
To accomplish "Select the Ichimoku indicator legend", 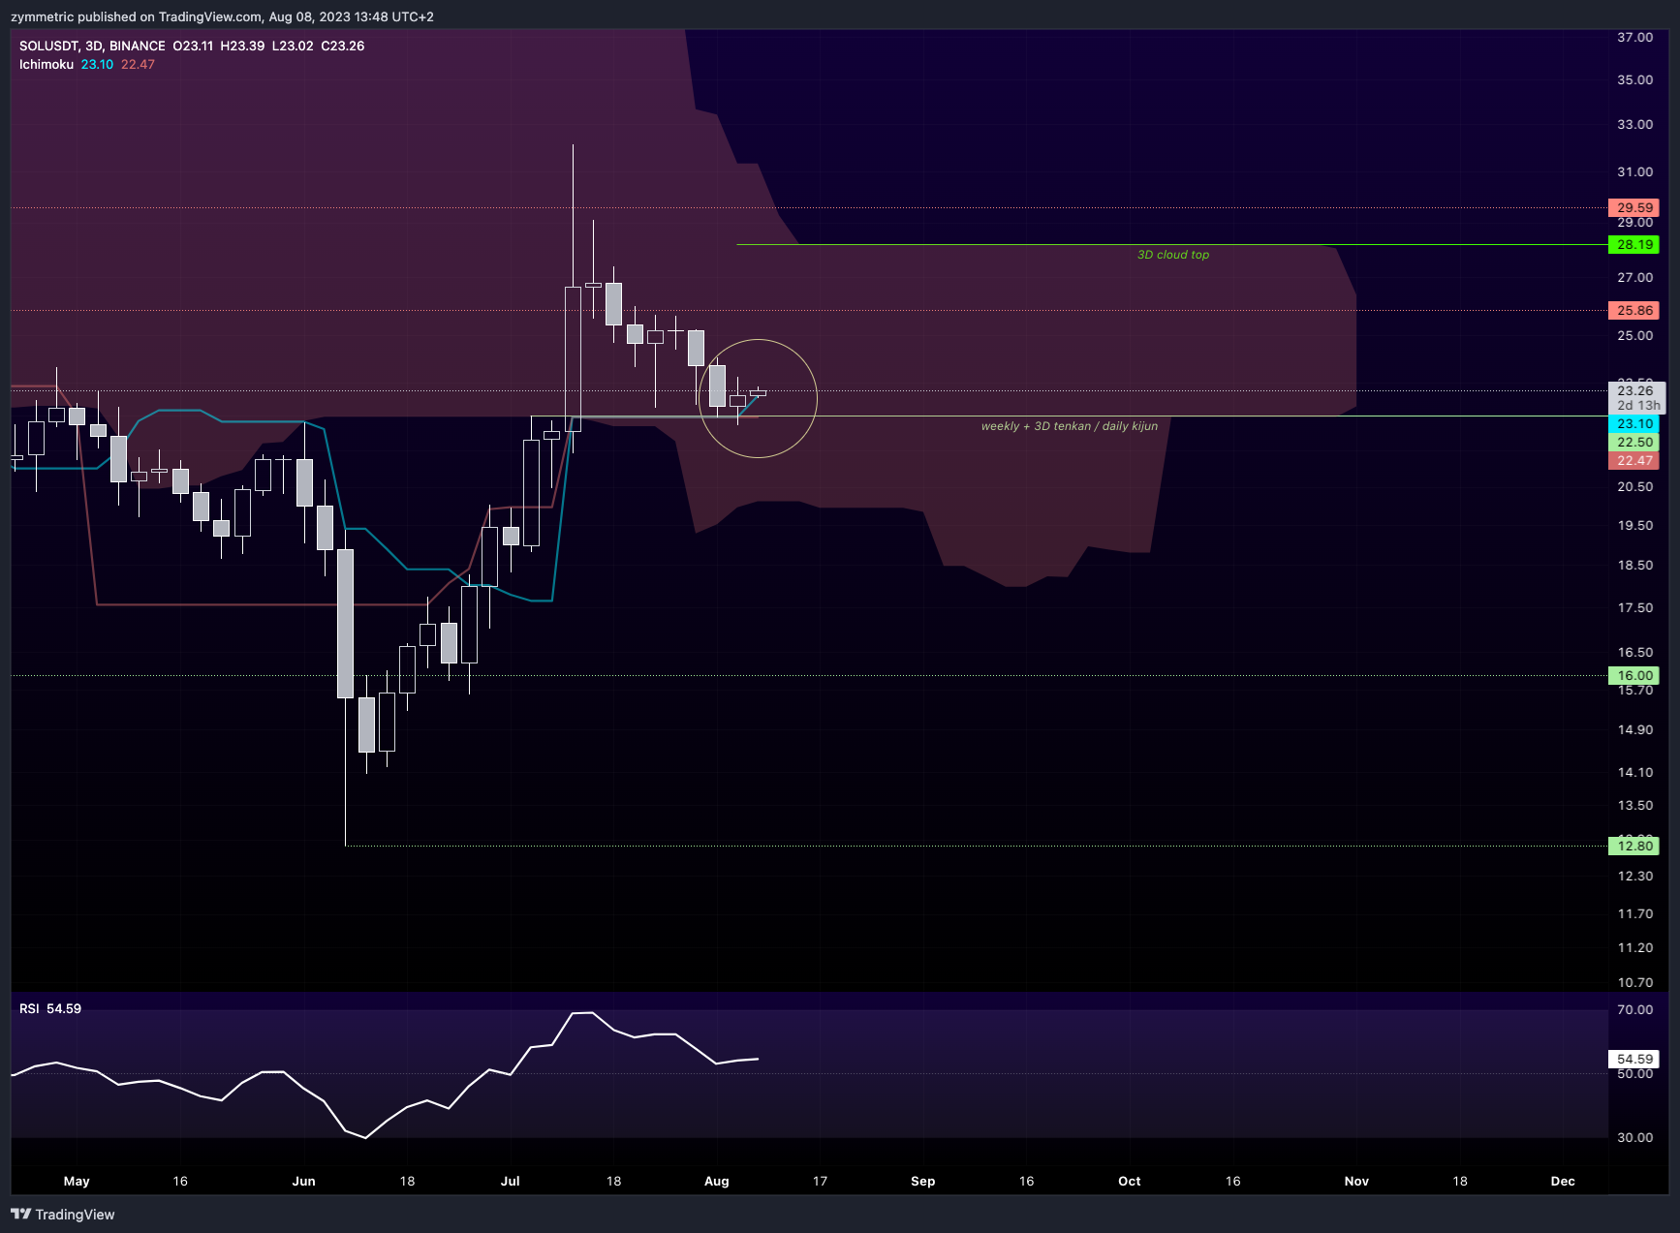I will pos(47,64).
